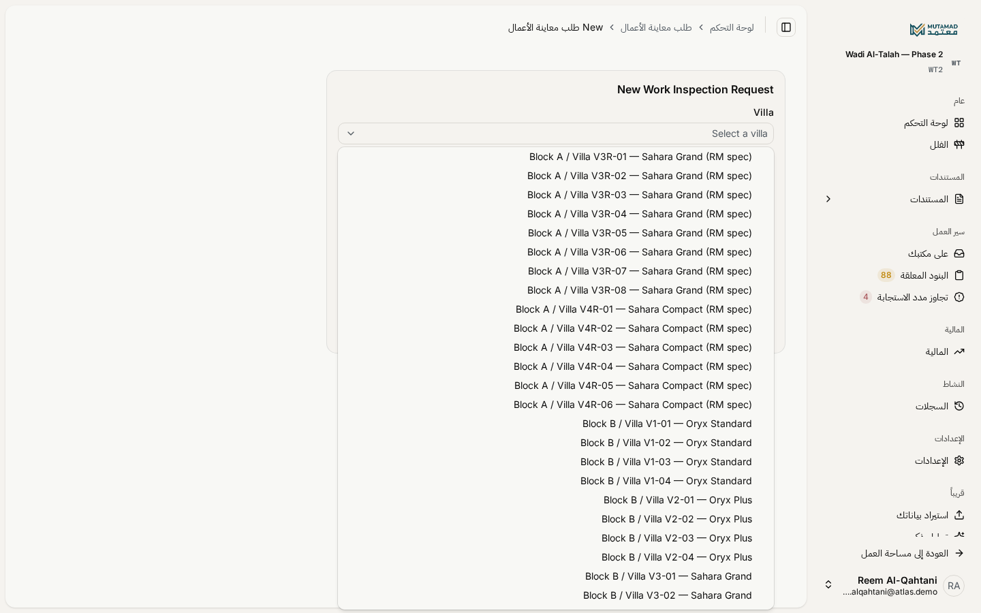Select Block A / Villa V3R-06 — Sahara Grand
This screenshot has width=981, height=613.
click(556, 252)
